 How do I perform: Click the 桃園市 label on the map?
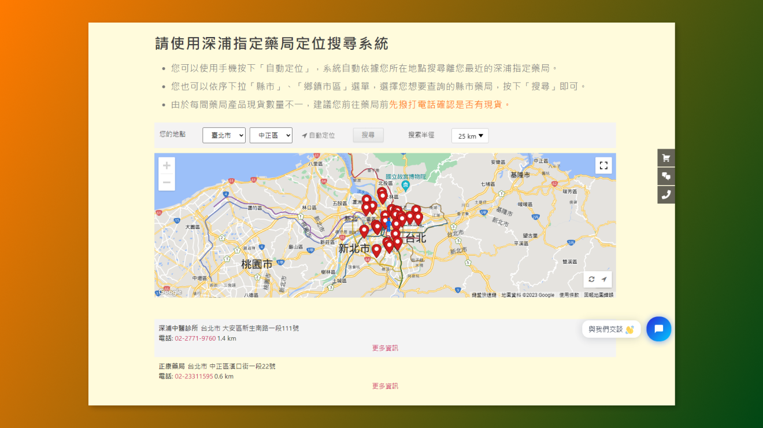point(257,264)
